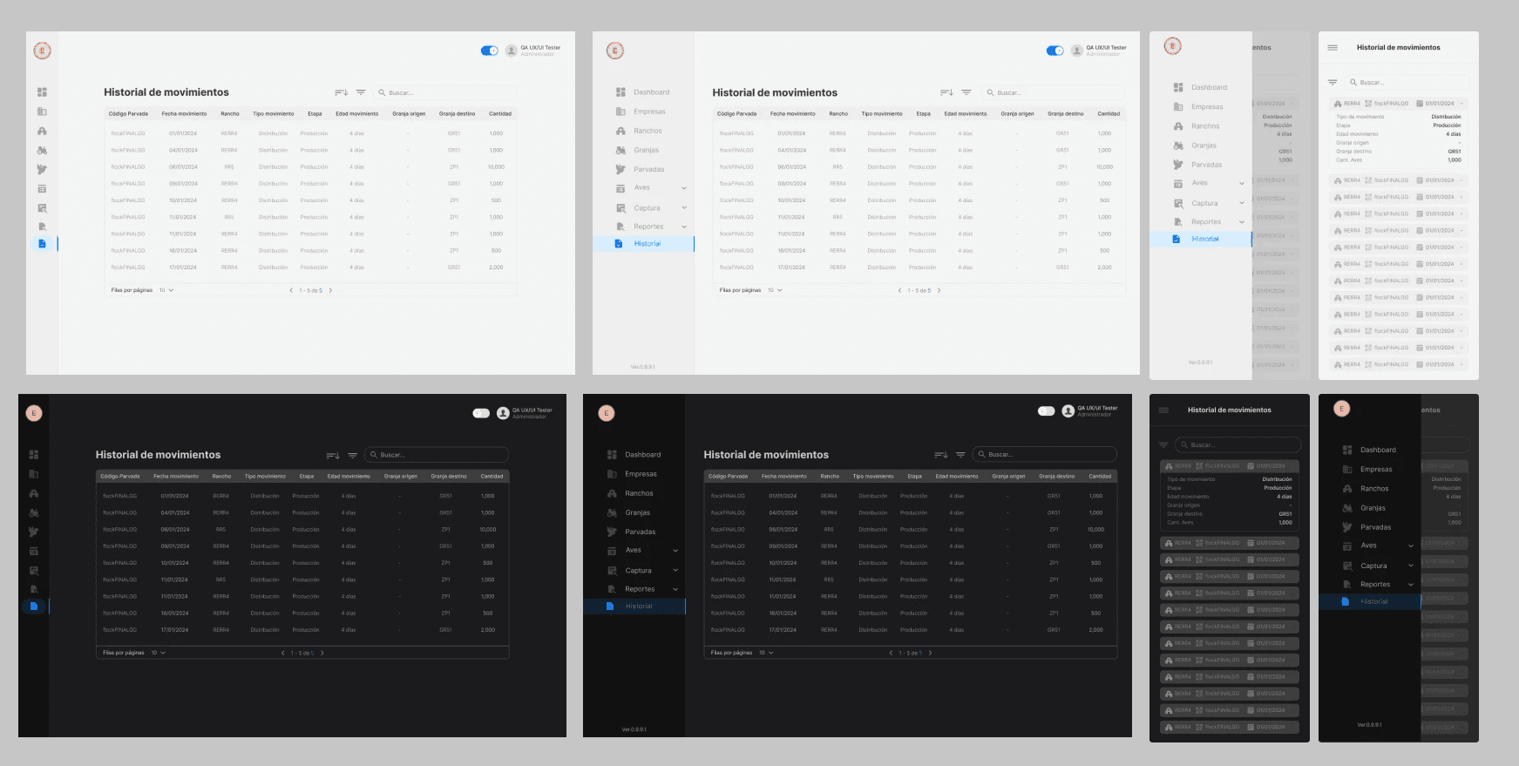The image size is (1519, 766).
Task: Go to next page in light icon-only-sidebar frame
Action: 330,290
